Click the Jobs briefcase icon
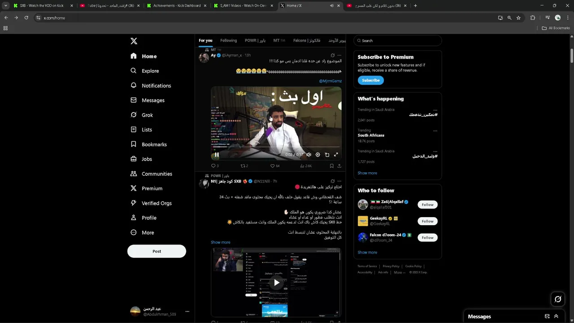The height and width of the screenshot is (323, 574). click(x=134, y=159)
